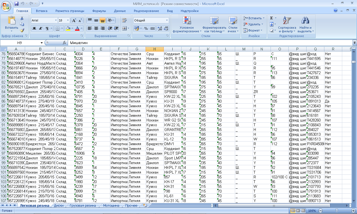
Task: Activate the Format Painter brush
Action: (22, 30)
